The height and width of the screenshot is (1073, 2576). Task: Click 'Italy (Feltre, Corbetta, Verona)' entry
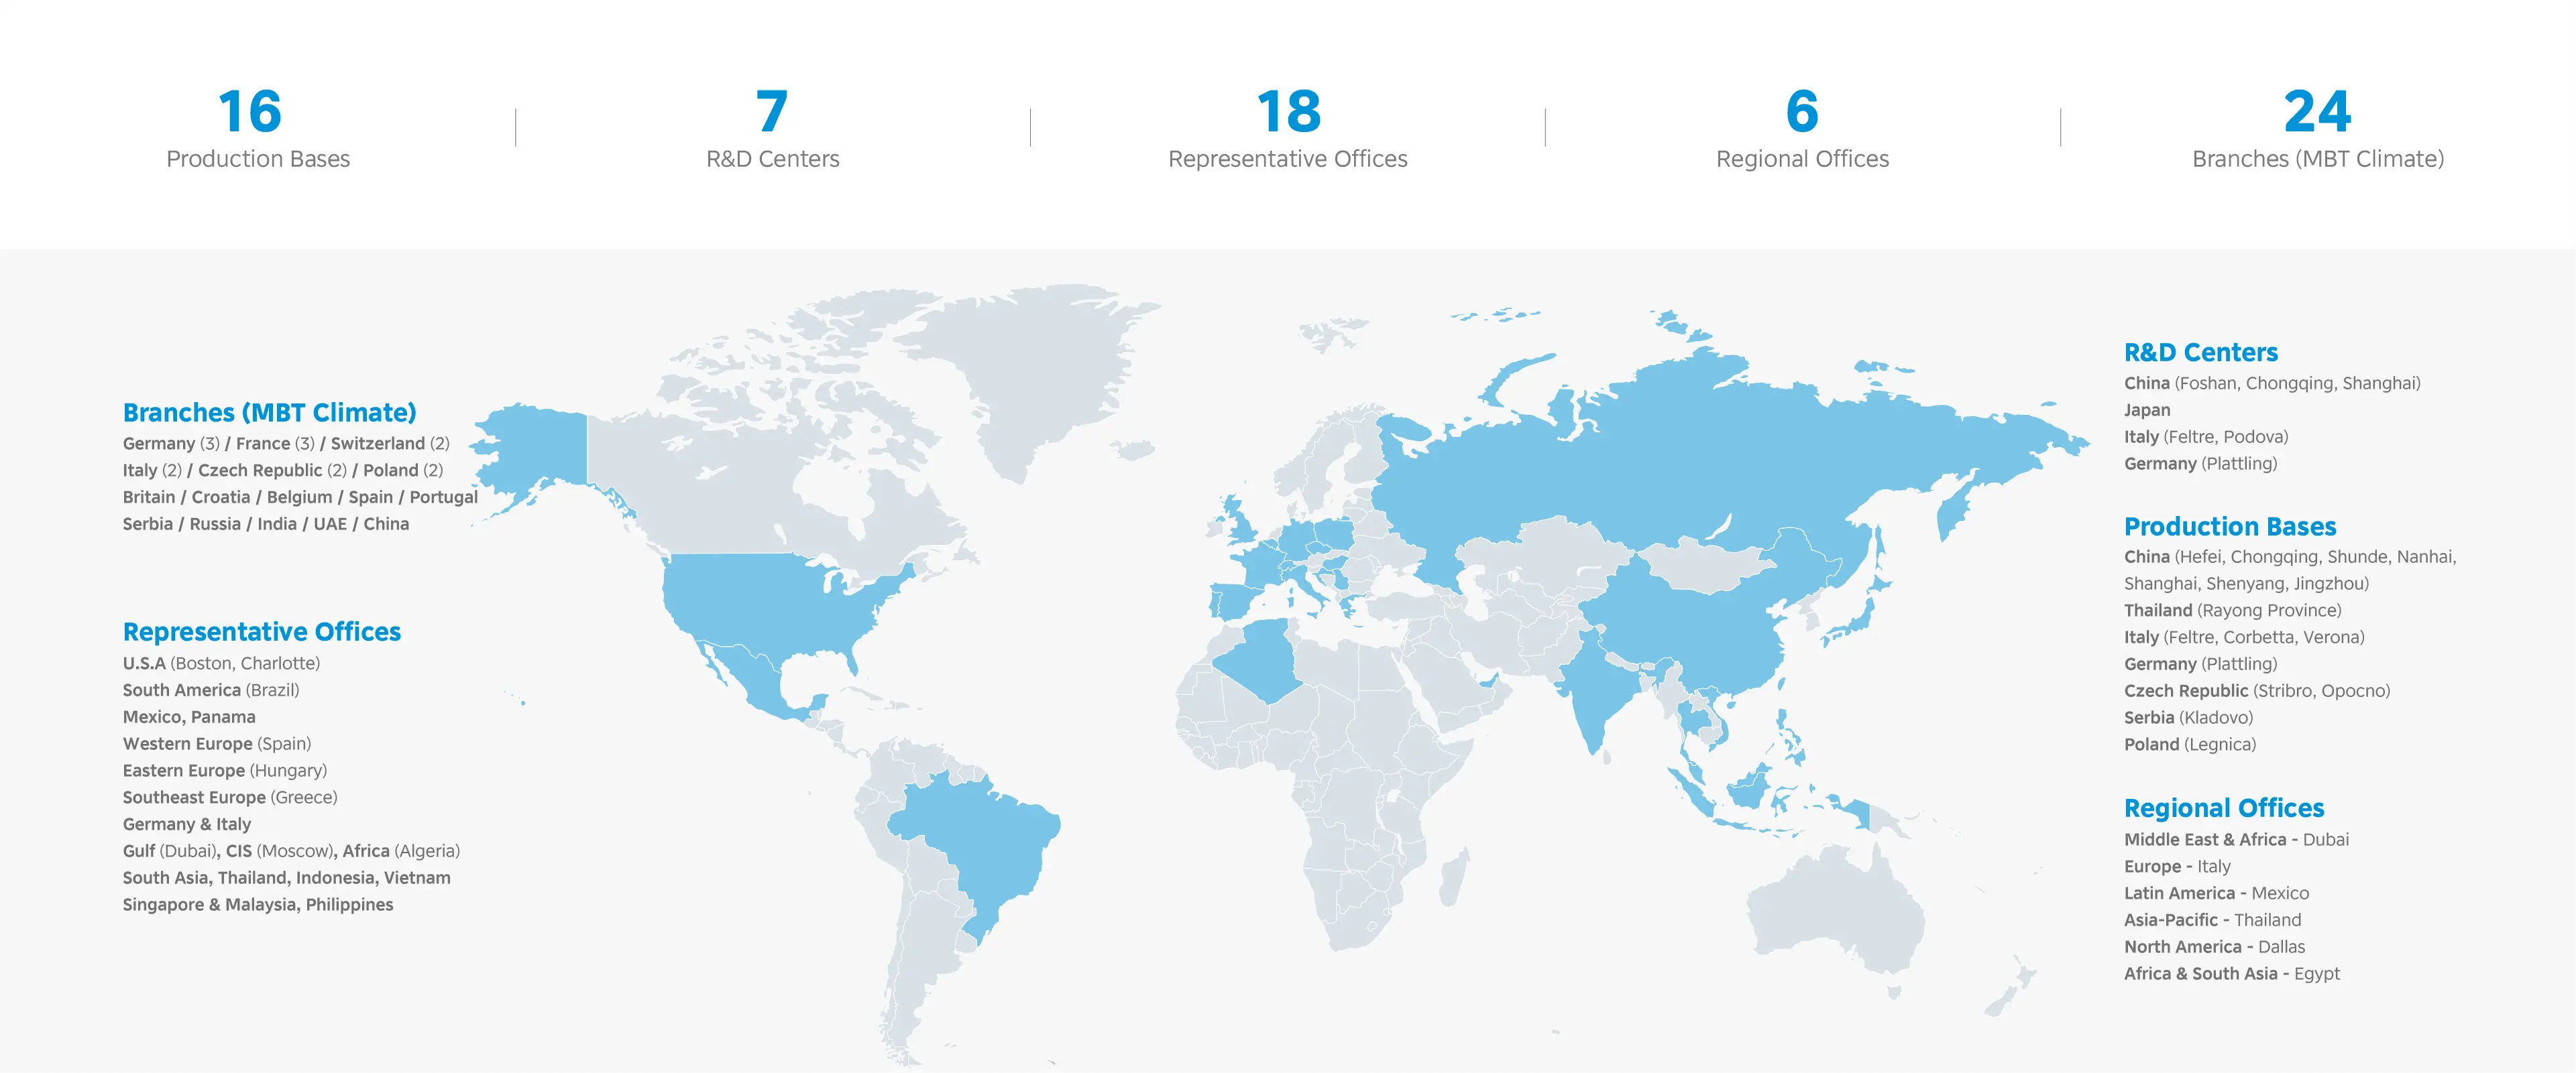click(x=2244, y=637)
